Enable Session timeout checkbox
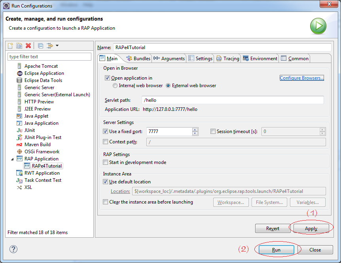The width and height of the screenshot is (341, 263). (213, 131)
